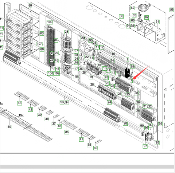Select part label 90 in the upper middle
175x173 pixels.
pyautogui.click(x=91, y=40)
